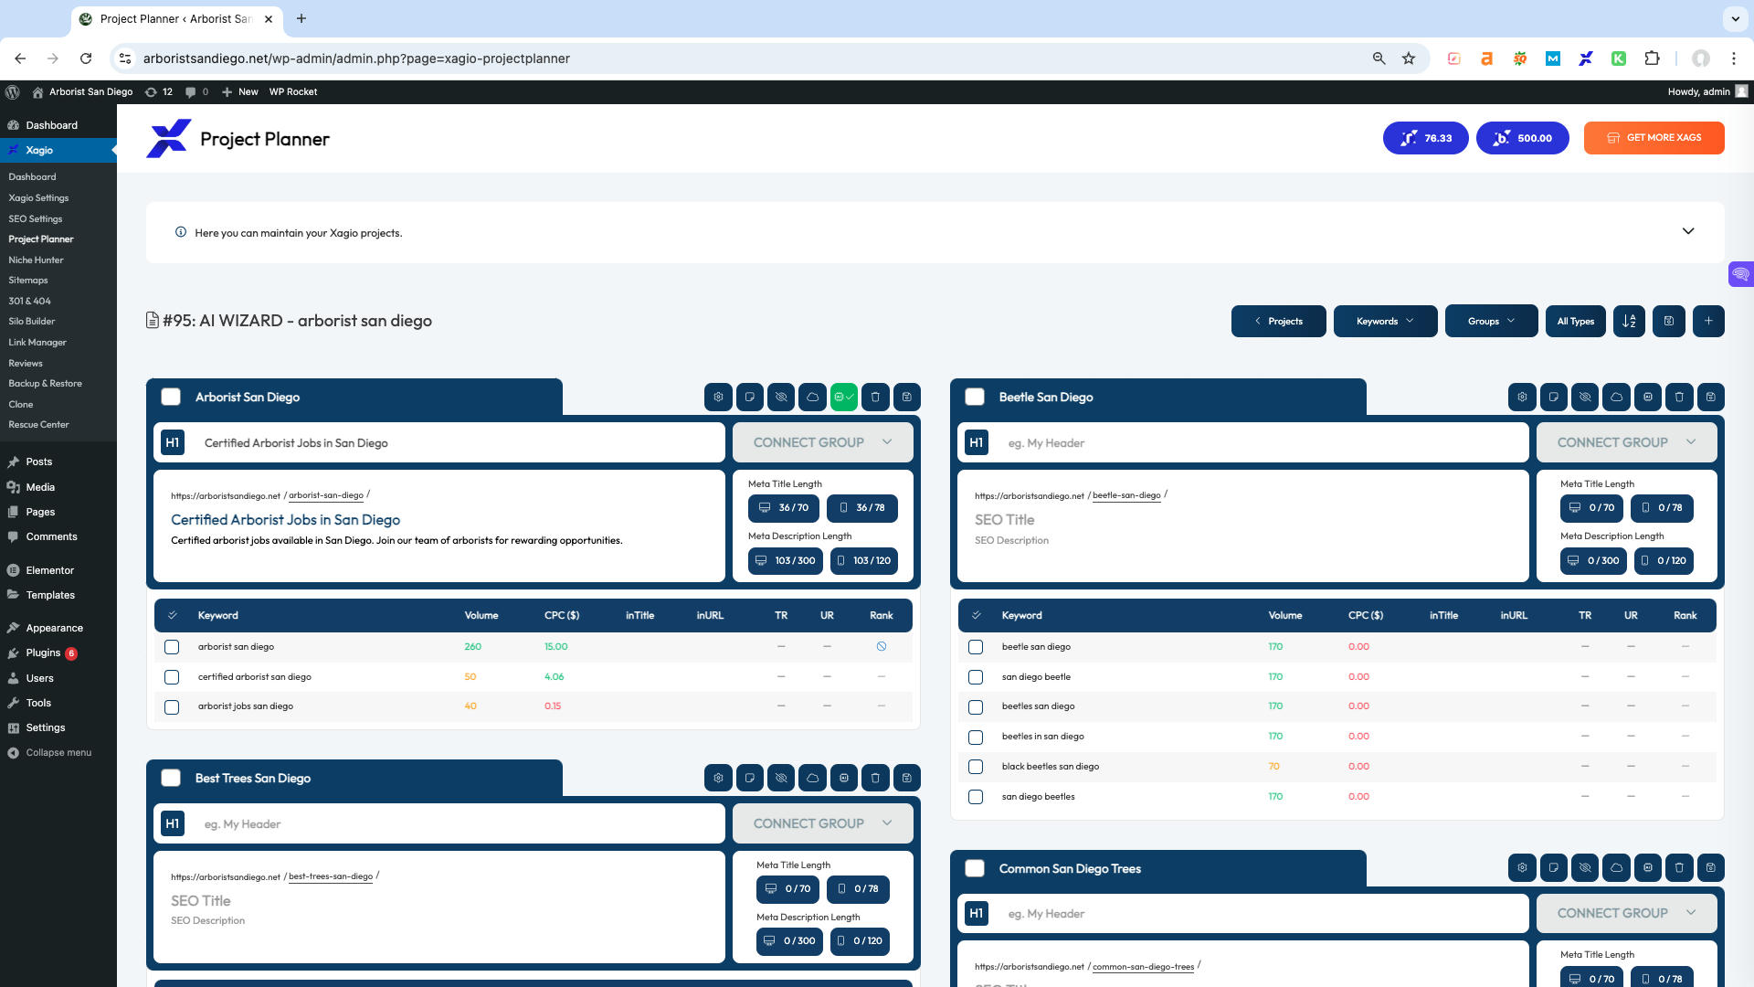The height and width of the screenshot is (987, 1754).
Task: Select the 'san diego beetles' keyword checkbox
Action: coord(976,797)
